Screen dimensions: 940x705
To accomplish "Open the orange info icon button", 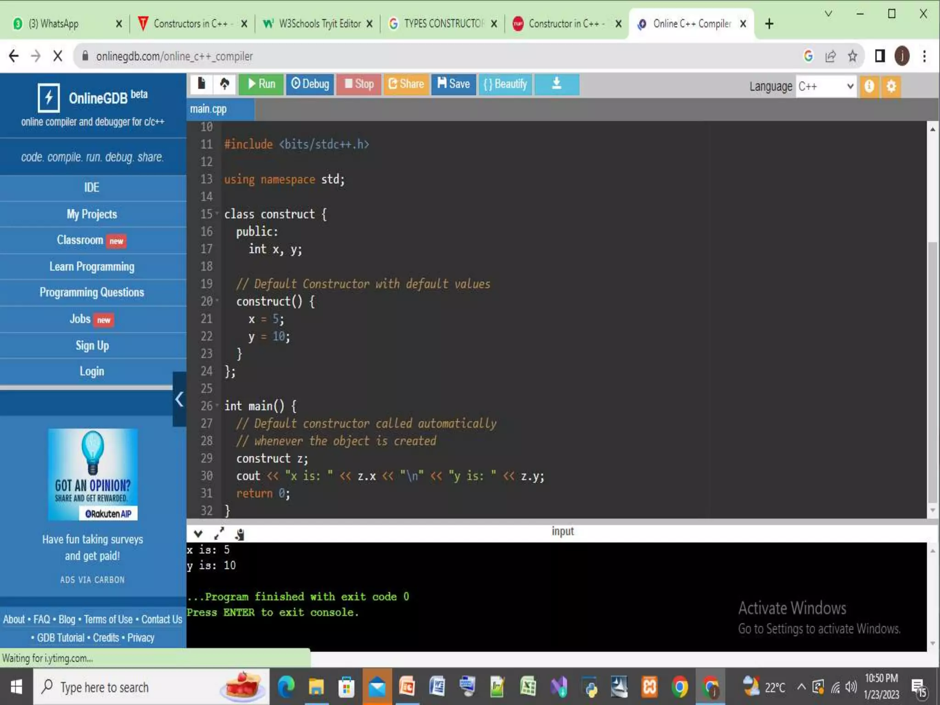I will 869,86.
